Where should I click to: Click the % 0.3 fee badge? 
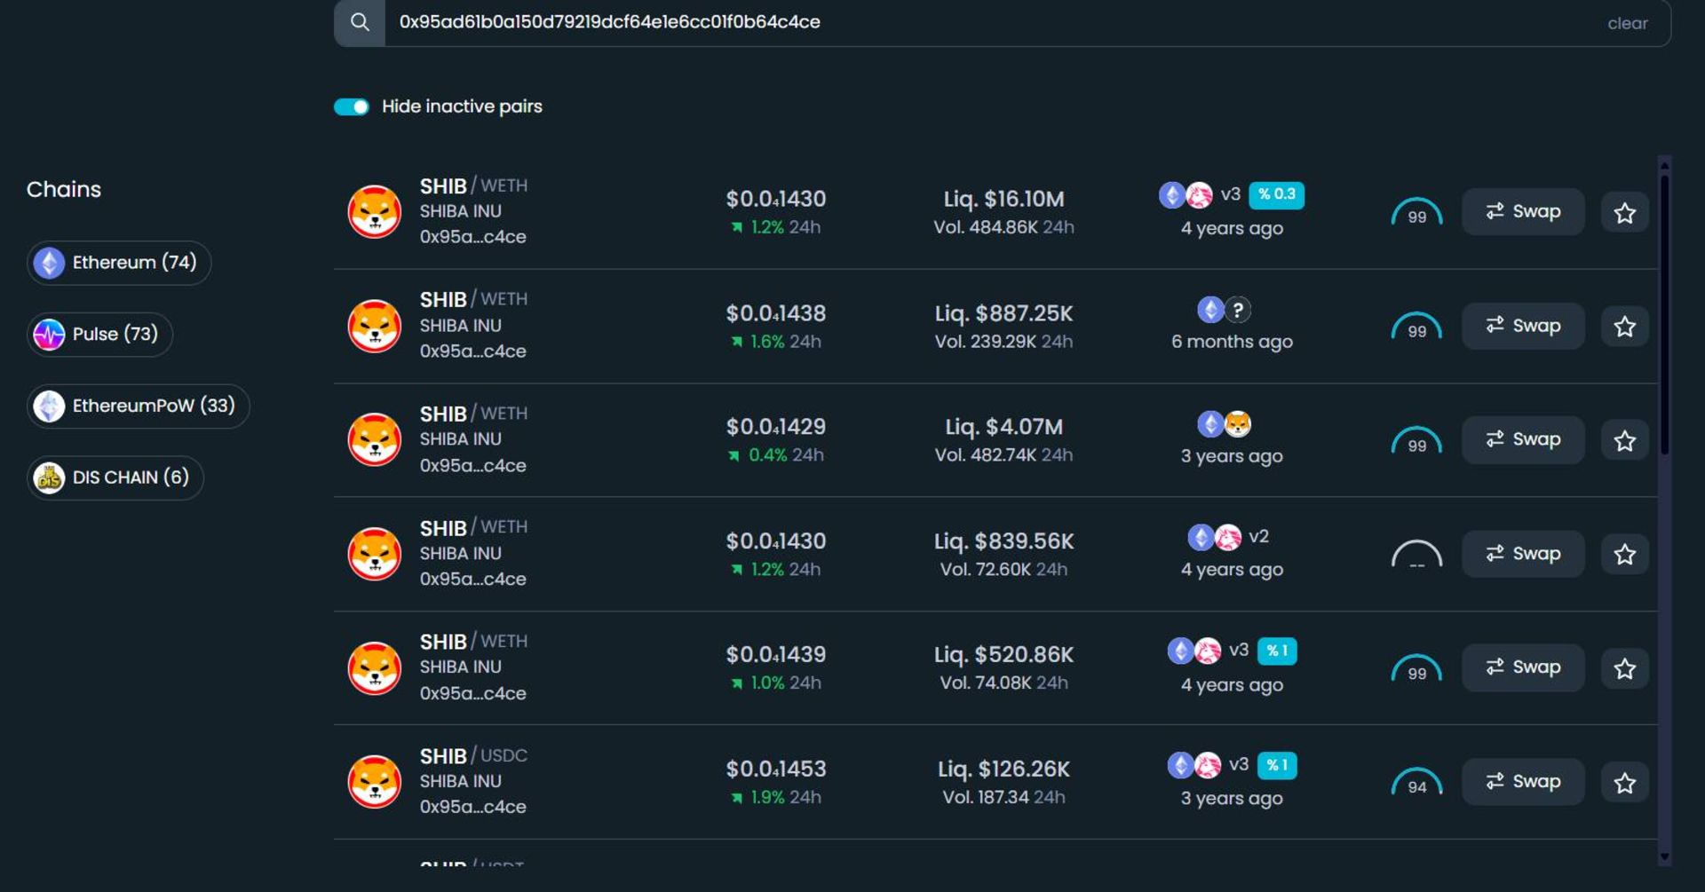tap(1276, 194)
